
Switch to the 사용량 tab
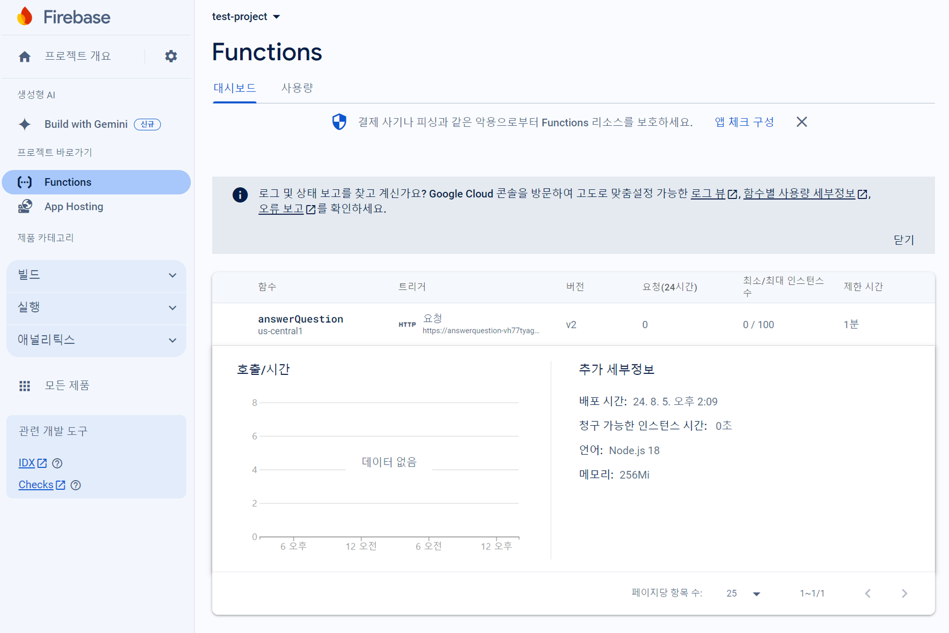[x=297, y=88]
